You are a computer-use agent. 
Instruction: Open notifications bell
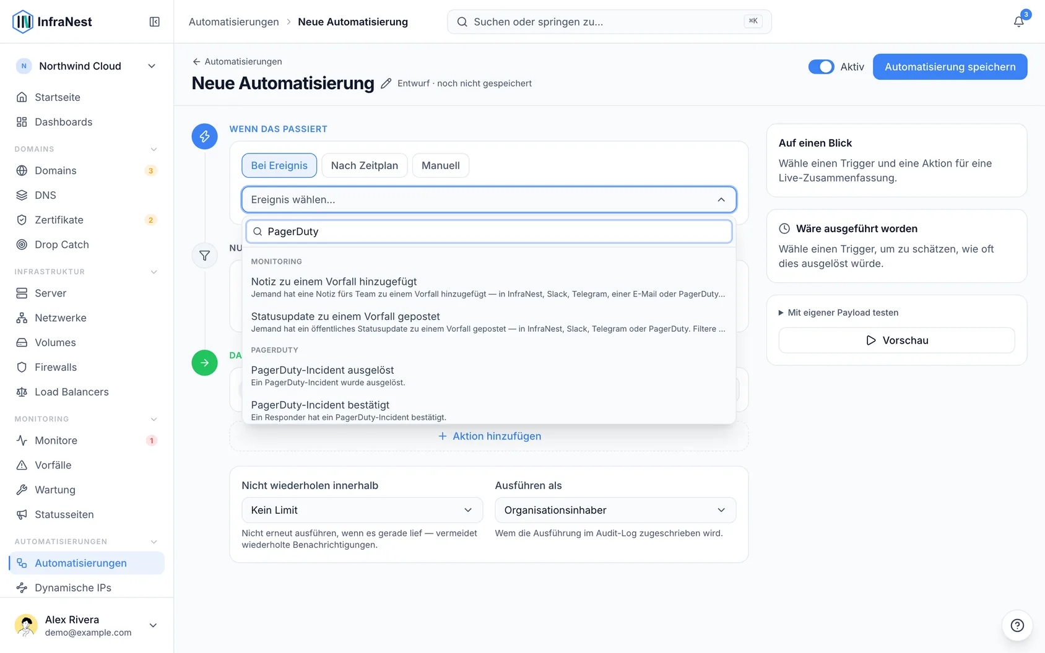point(1018,22)
